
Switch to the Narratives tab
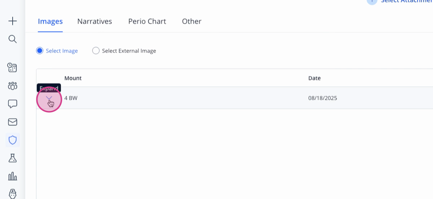pyautogui.click(x=95, y=21)
